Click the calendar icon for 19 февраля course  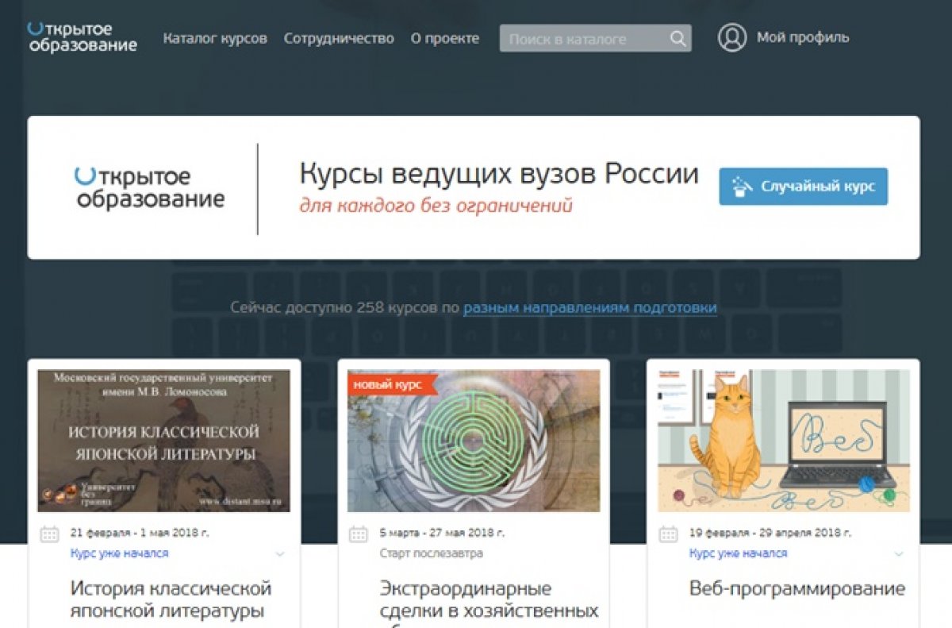(x=668, y=534)
